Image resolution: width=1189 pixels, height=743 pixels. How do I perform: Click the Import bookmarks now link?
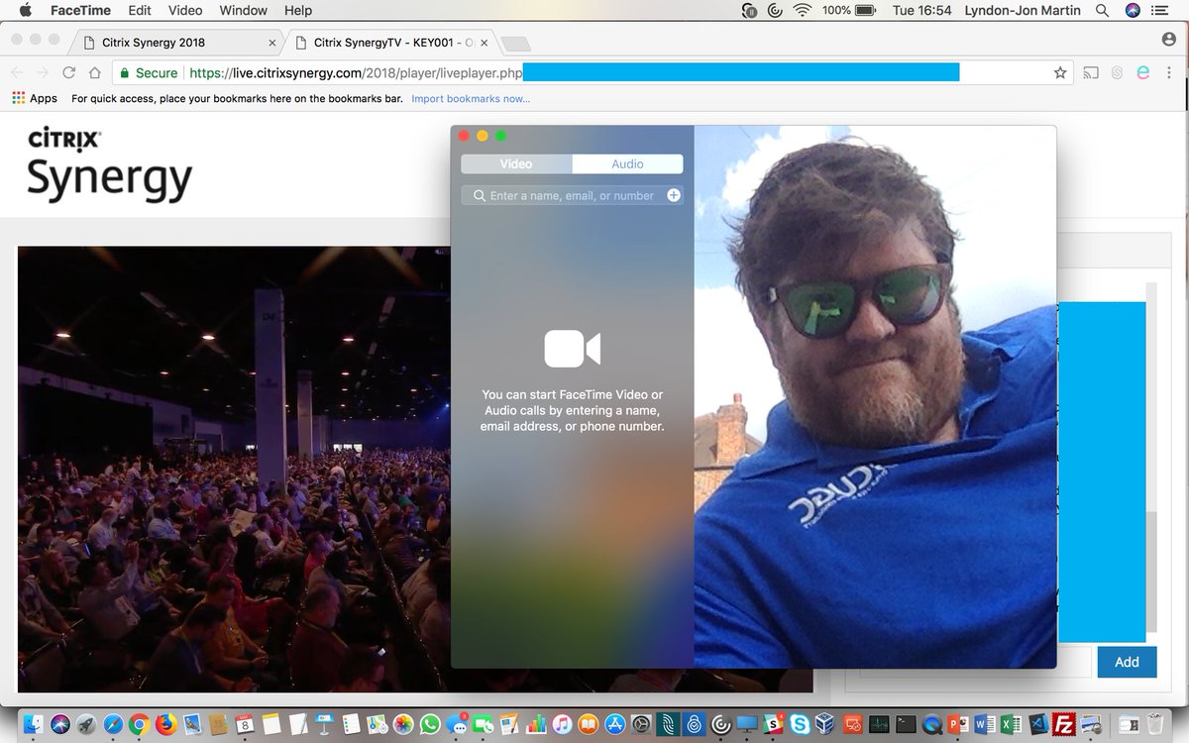(x=470, y=98)
